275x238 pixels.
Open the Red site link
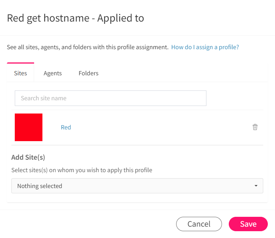[66, 127]
